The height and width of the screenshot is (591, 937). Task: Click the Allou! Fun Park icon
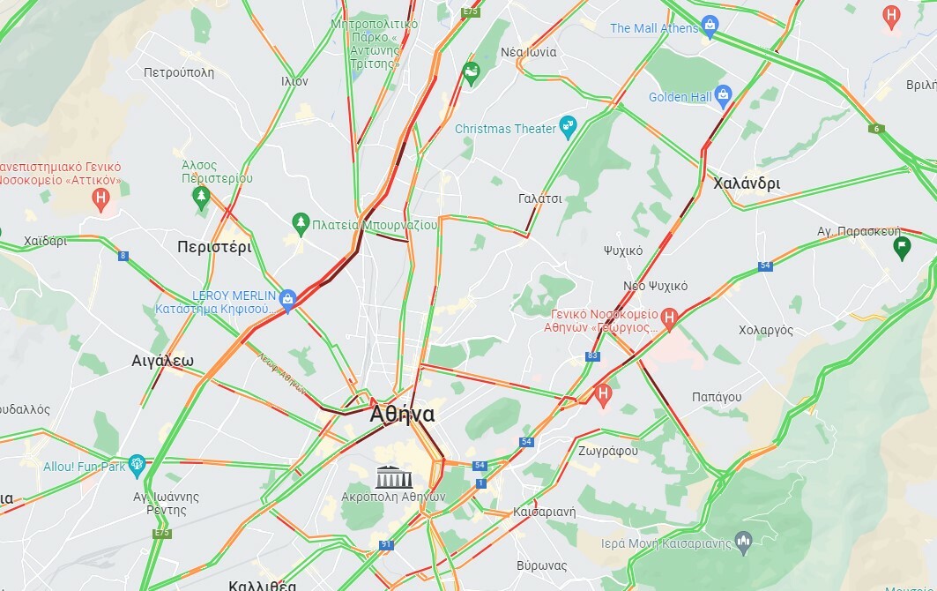point(137,466)
